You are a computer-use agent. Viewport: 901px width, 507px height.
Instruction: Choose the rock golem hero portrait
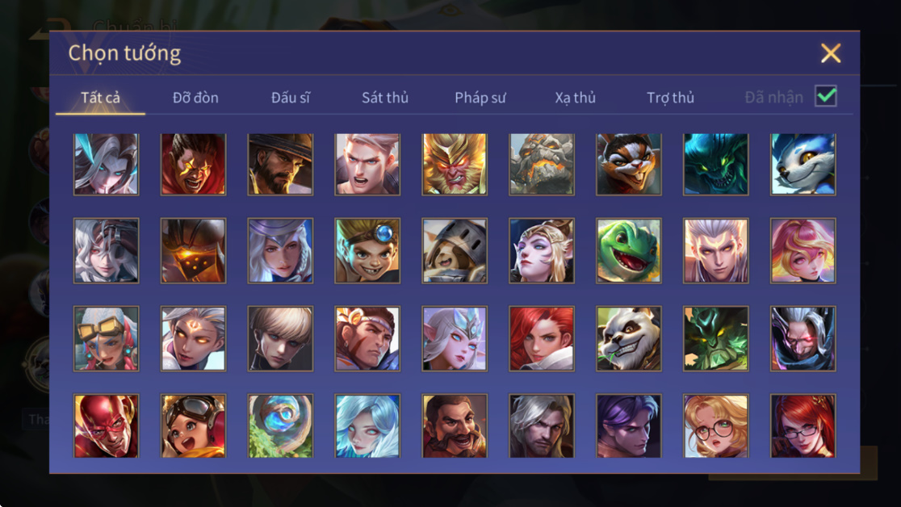[541, 165]
